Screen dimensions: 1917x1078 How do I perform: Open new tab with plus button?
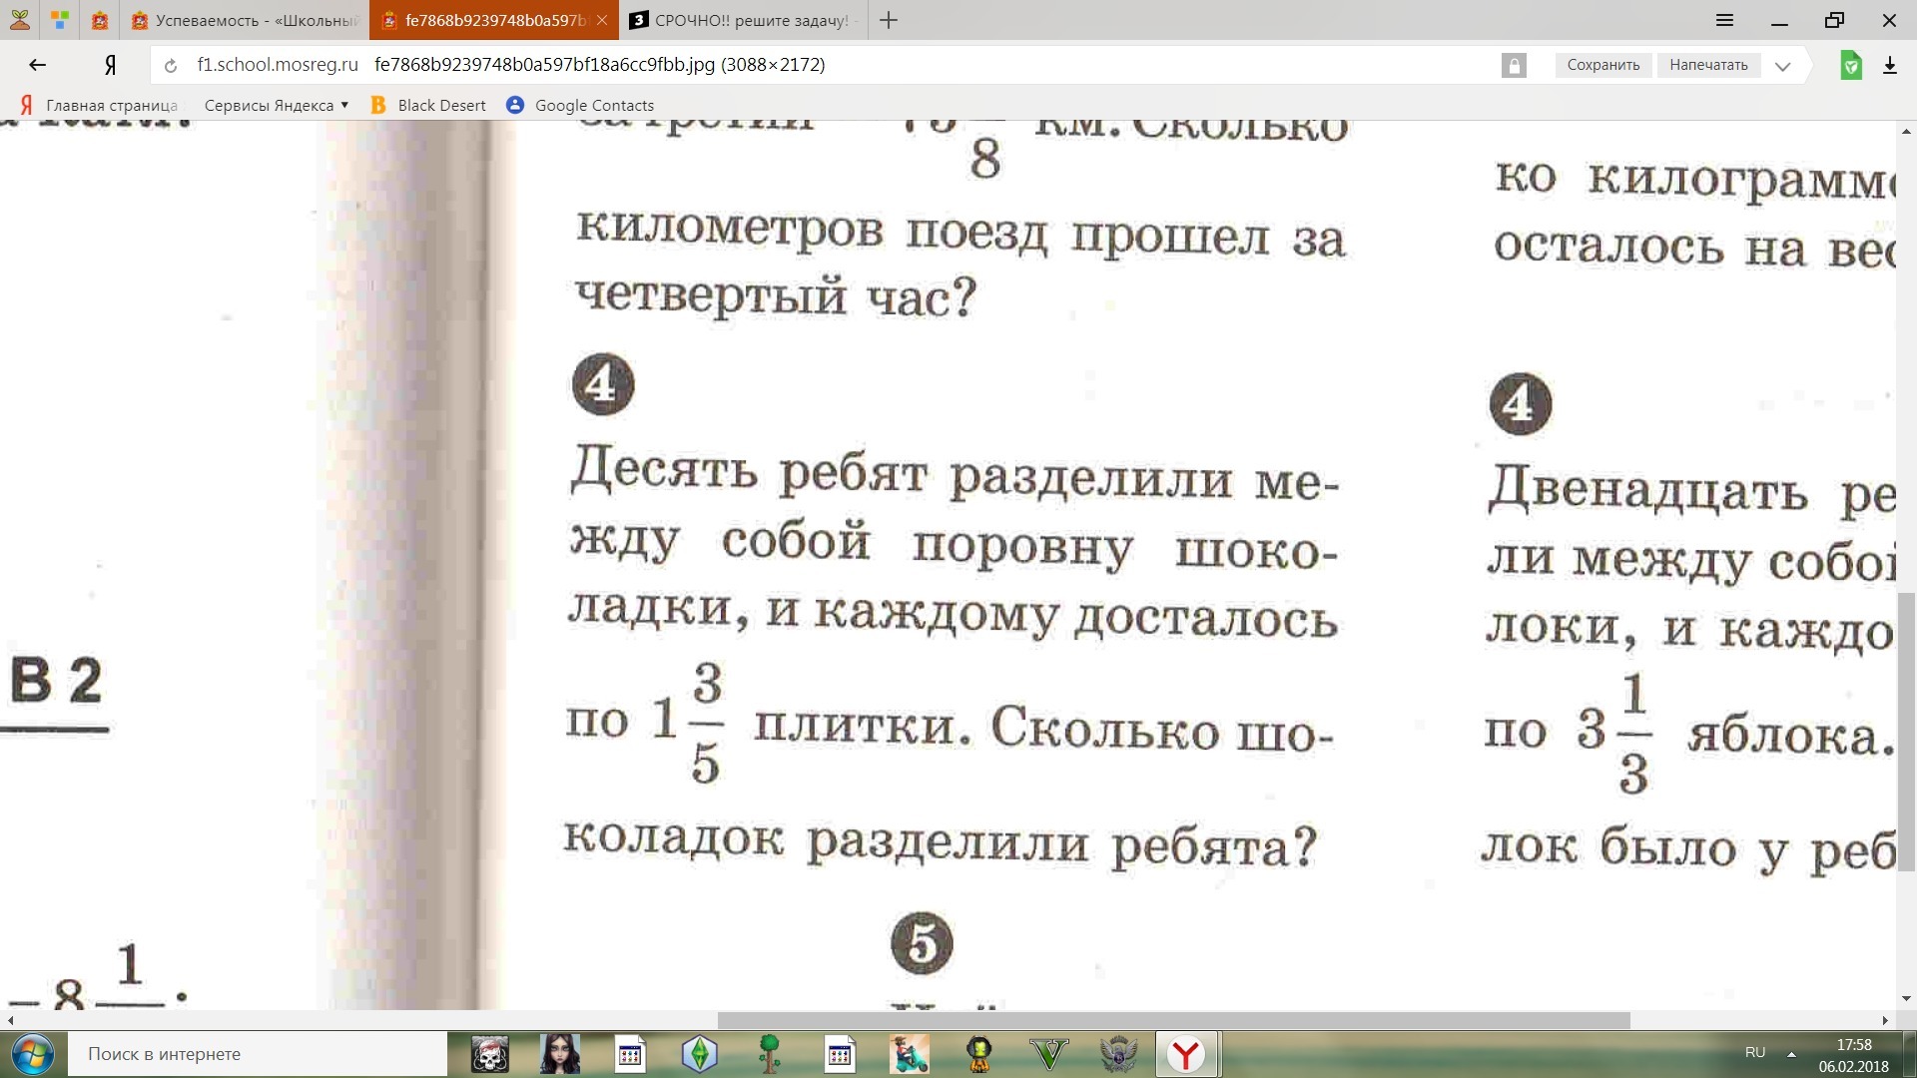point(888,20)
